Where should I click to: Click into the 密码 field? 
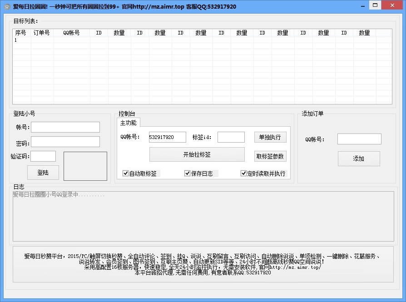(x=65, y=142)
